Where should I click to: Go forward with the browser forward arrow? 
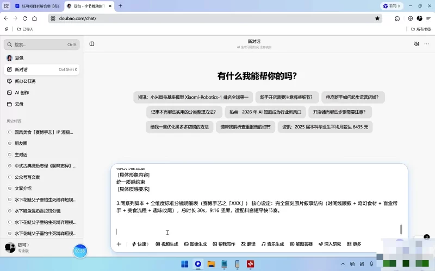(x=16, y=18)
